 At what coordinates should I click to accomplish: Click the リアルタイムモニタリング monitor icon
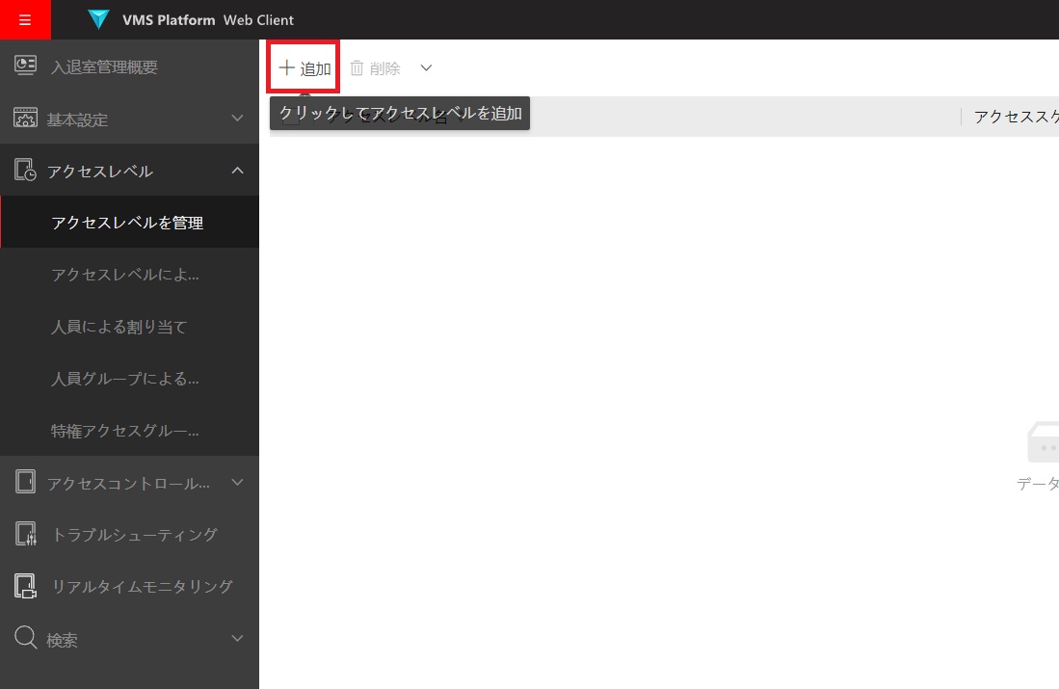click(x=25, y=586)
